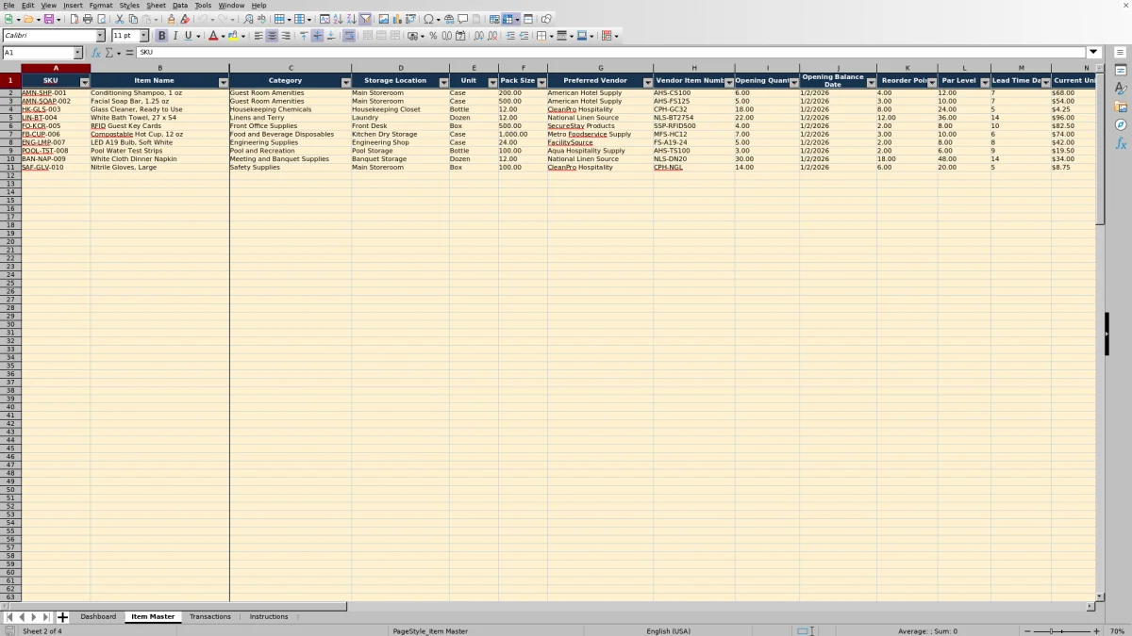Click the Cut scissors icon
The image size is (1132, 636).
[120, 19]
